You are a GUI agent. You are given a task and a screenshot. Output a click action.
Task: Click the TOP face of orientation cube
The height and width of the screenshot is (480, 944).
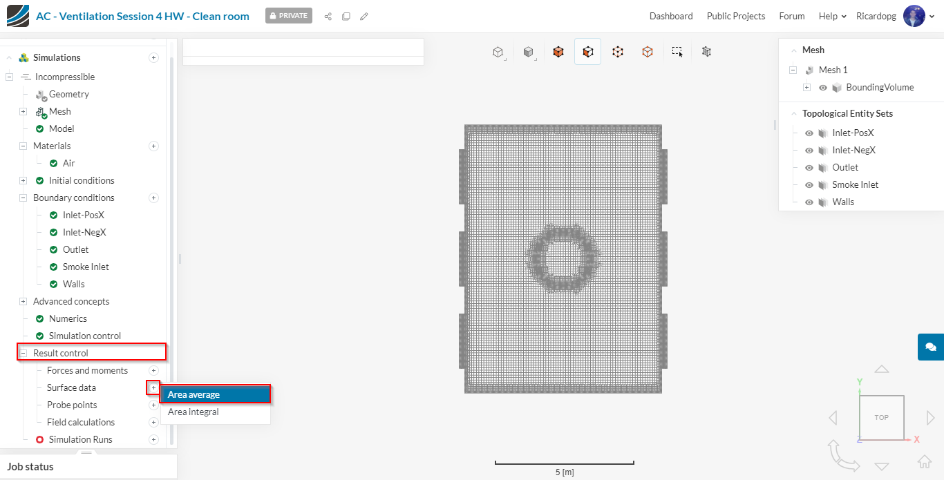tap(881, 417)
